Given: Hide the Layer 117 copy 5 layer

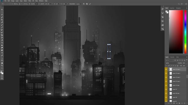Looking at the screenshot, I should pyautogui.click(x=166, y=69).
